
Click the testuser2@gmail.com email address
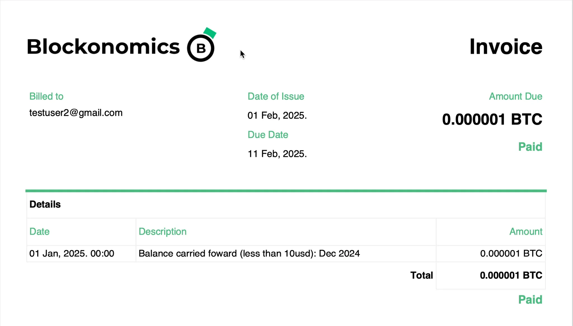pos(76,113)
